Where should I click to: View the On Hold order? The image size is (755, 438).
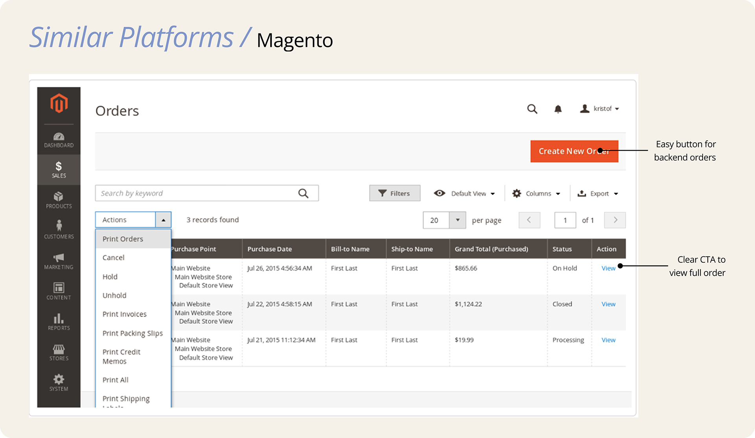608,268
